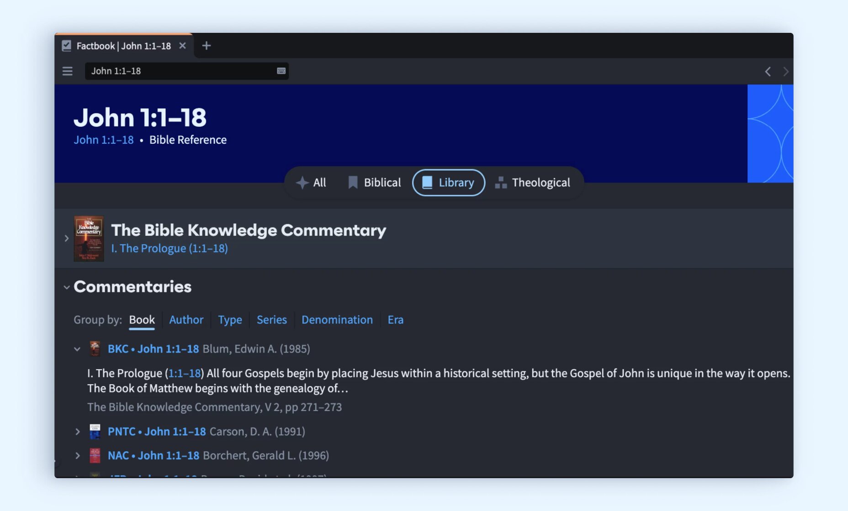
Task: Click the 1:1–18 link in BKC excerpt
Action: 185,373
